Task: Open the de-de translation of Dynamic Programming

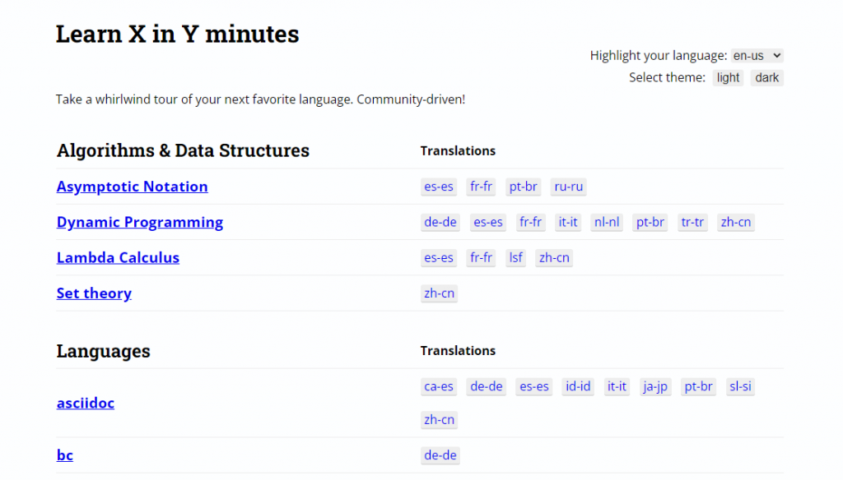Action: 440,222
